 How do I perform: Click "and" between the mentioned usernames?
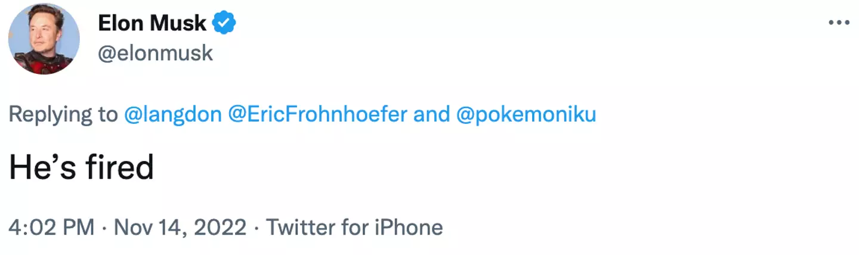[x=431, y=114]
